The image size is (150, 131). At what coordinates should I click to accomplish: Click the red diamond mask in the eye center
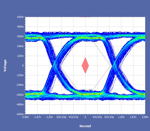[85, 65]
